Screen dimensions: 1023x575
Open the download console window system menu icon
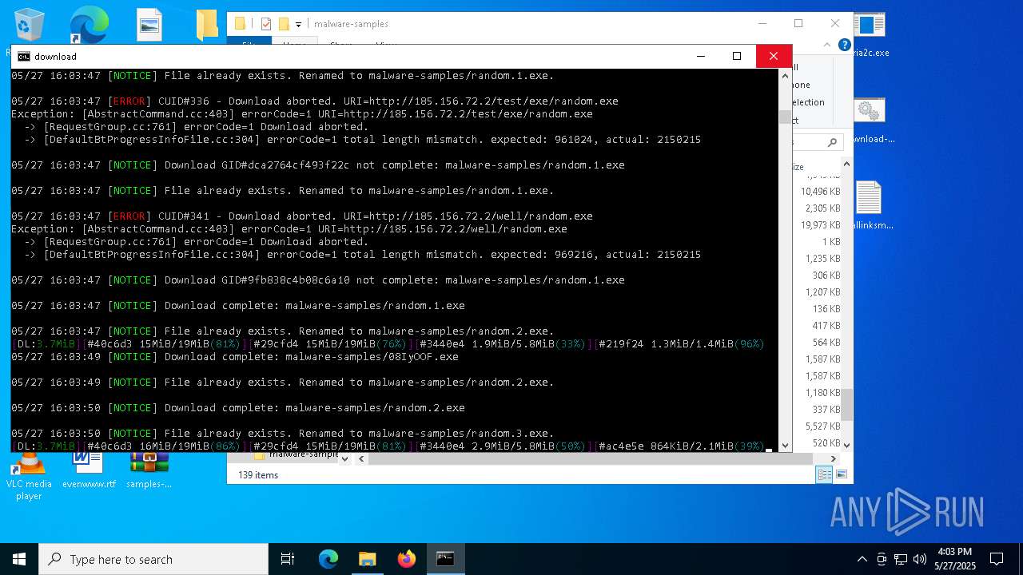coord(24,56)
